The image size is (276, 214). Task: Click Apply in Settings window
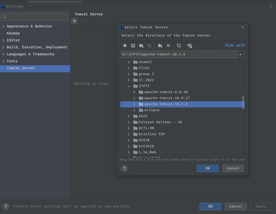261,206
